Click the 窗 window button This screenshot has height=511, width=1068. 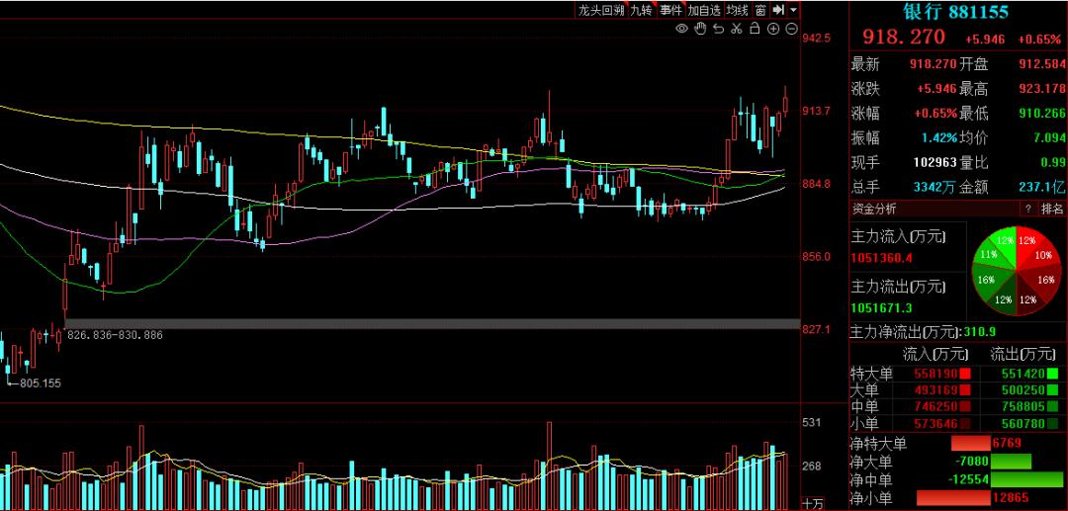760,10
